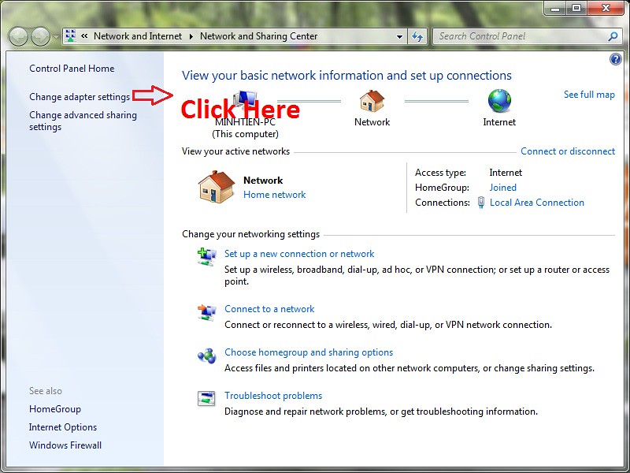
Task: Click the Home network house icon
Action: [217, 187]
